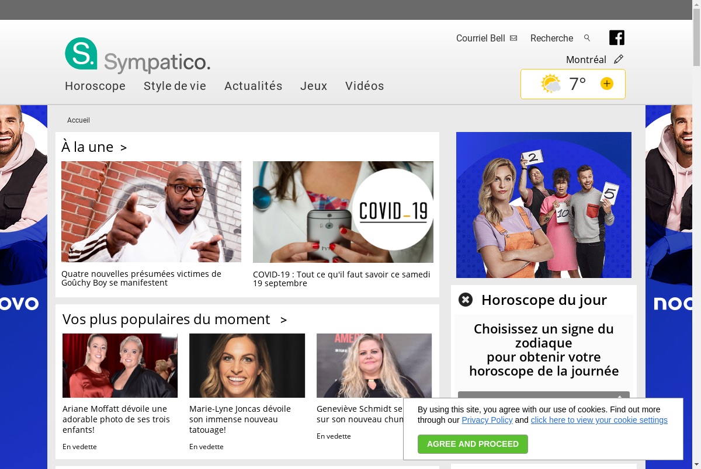The image size is (701, 469).
Task: Click AGREE AND PROCEED button
Action: [473, 444]
